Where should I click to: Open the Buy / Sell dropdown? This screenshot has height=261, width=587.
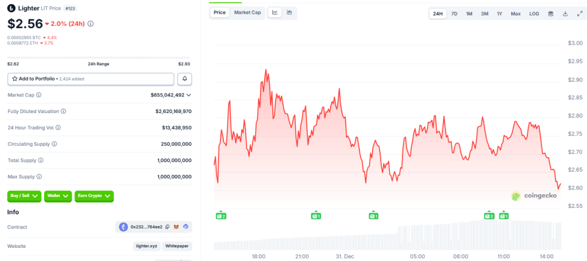(x=24, y=196)
